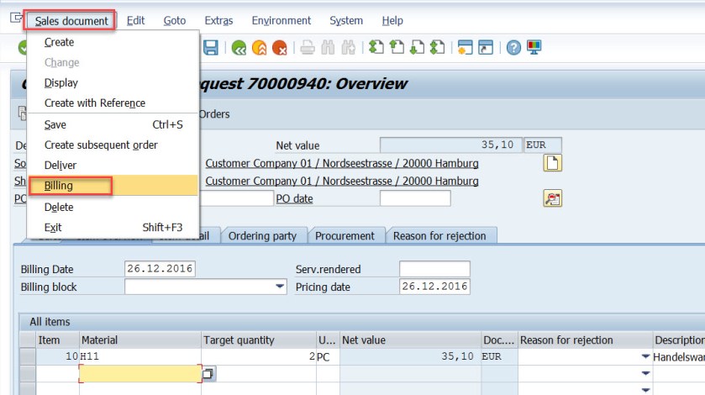The height and width of the screenshot is (395, 705).
Task: Click the Billing Date field 26.12.2016
Action: click(x=160, y=269)
